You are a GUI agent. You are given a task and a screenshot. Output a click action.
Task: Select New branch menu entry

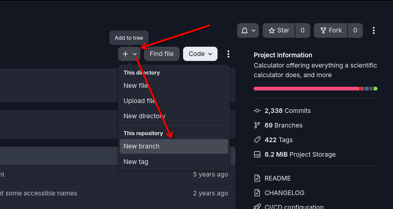[x=174, y=146]
